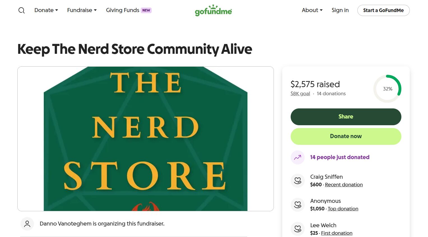Screen dimensions: 428x237
Task: Click the gofundme logo
Action: pos(213,10)
